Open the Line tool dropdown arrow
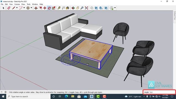 coord(17,8)
